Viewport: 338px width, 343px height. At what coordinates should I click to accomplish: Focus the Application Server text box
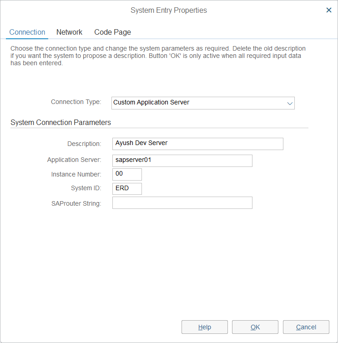[x=182, y=161]
